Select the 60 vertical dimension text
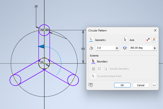 (83, 49)
